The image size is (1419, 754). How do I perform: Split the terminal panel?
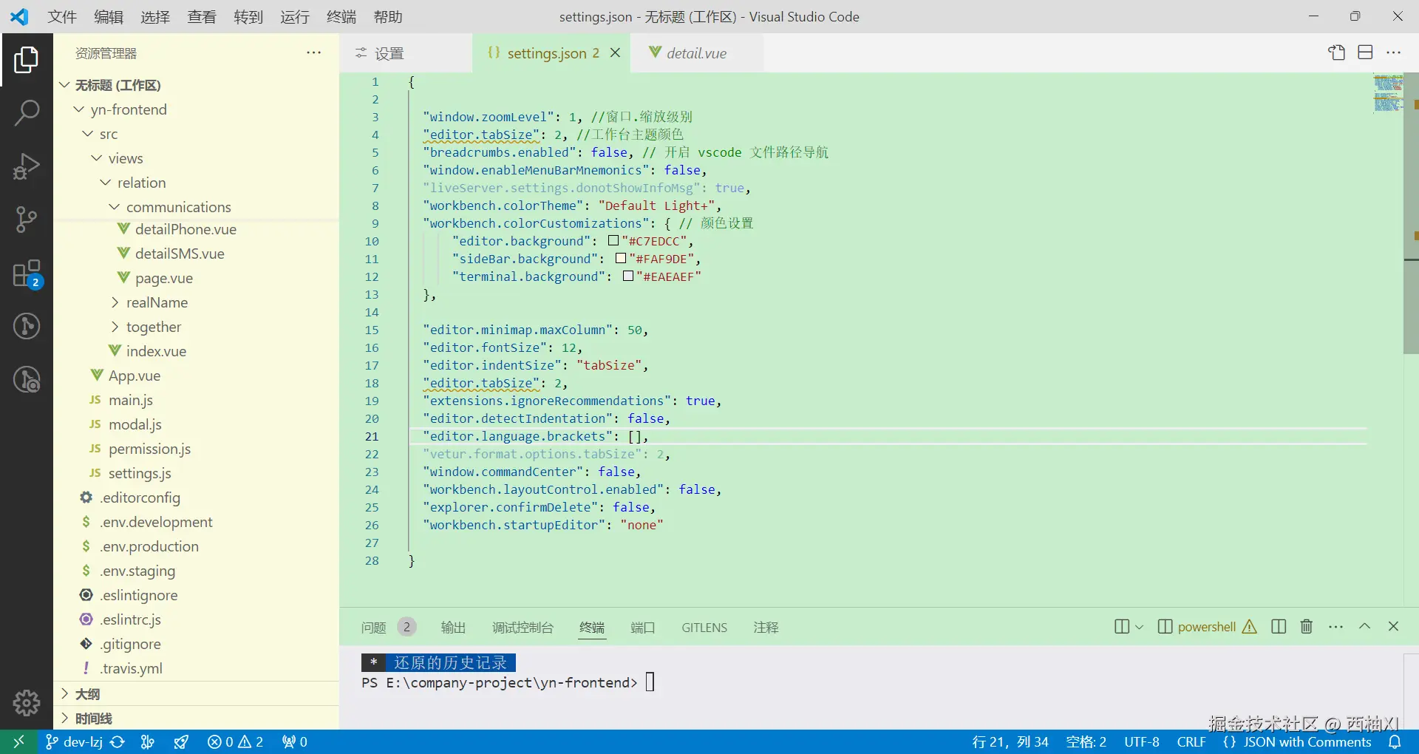pyautogui.click(x=1279, y=627)
